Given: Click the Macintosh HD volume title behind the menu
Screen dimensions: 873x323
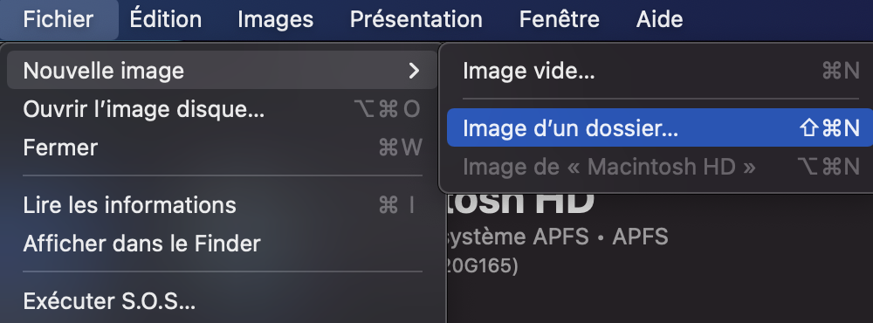Looking at the screenshot, I should 520,203.
